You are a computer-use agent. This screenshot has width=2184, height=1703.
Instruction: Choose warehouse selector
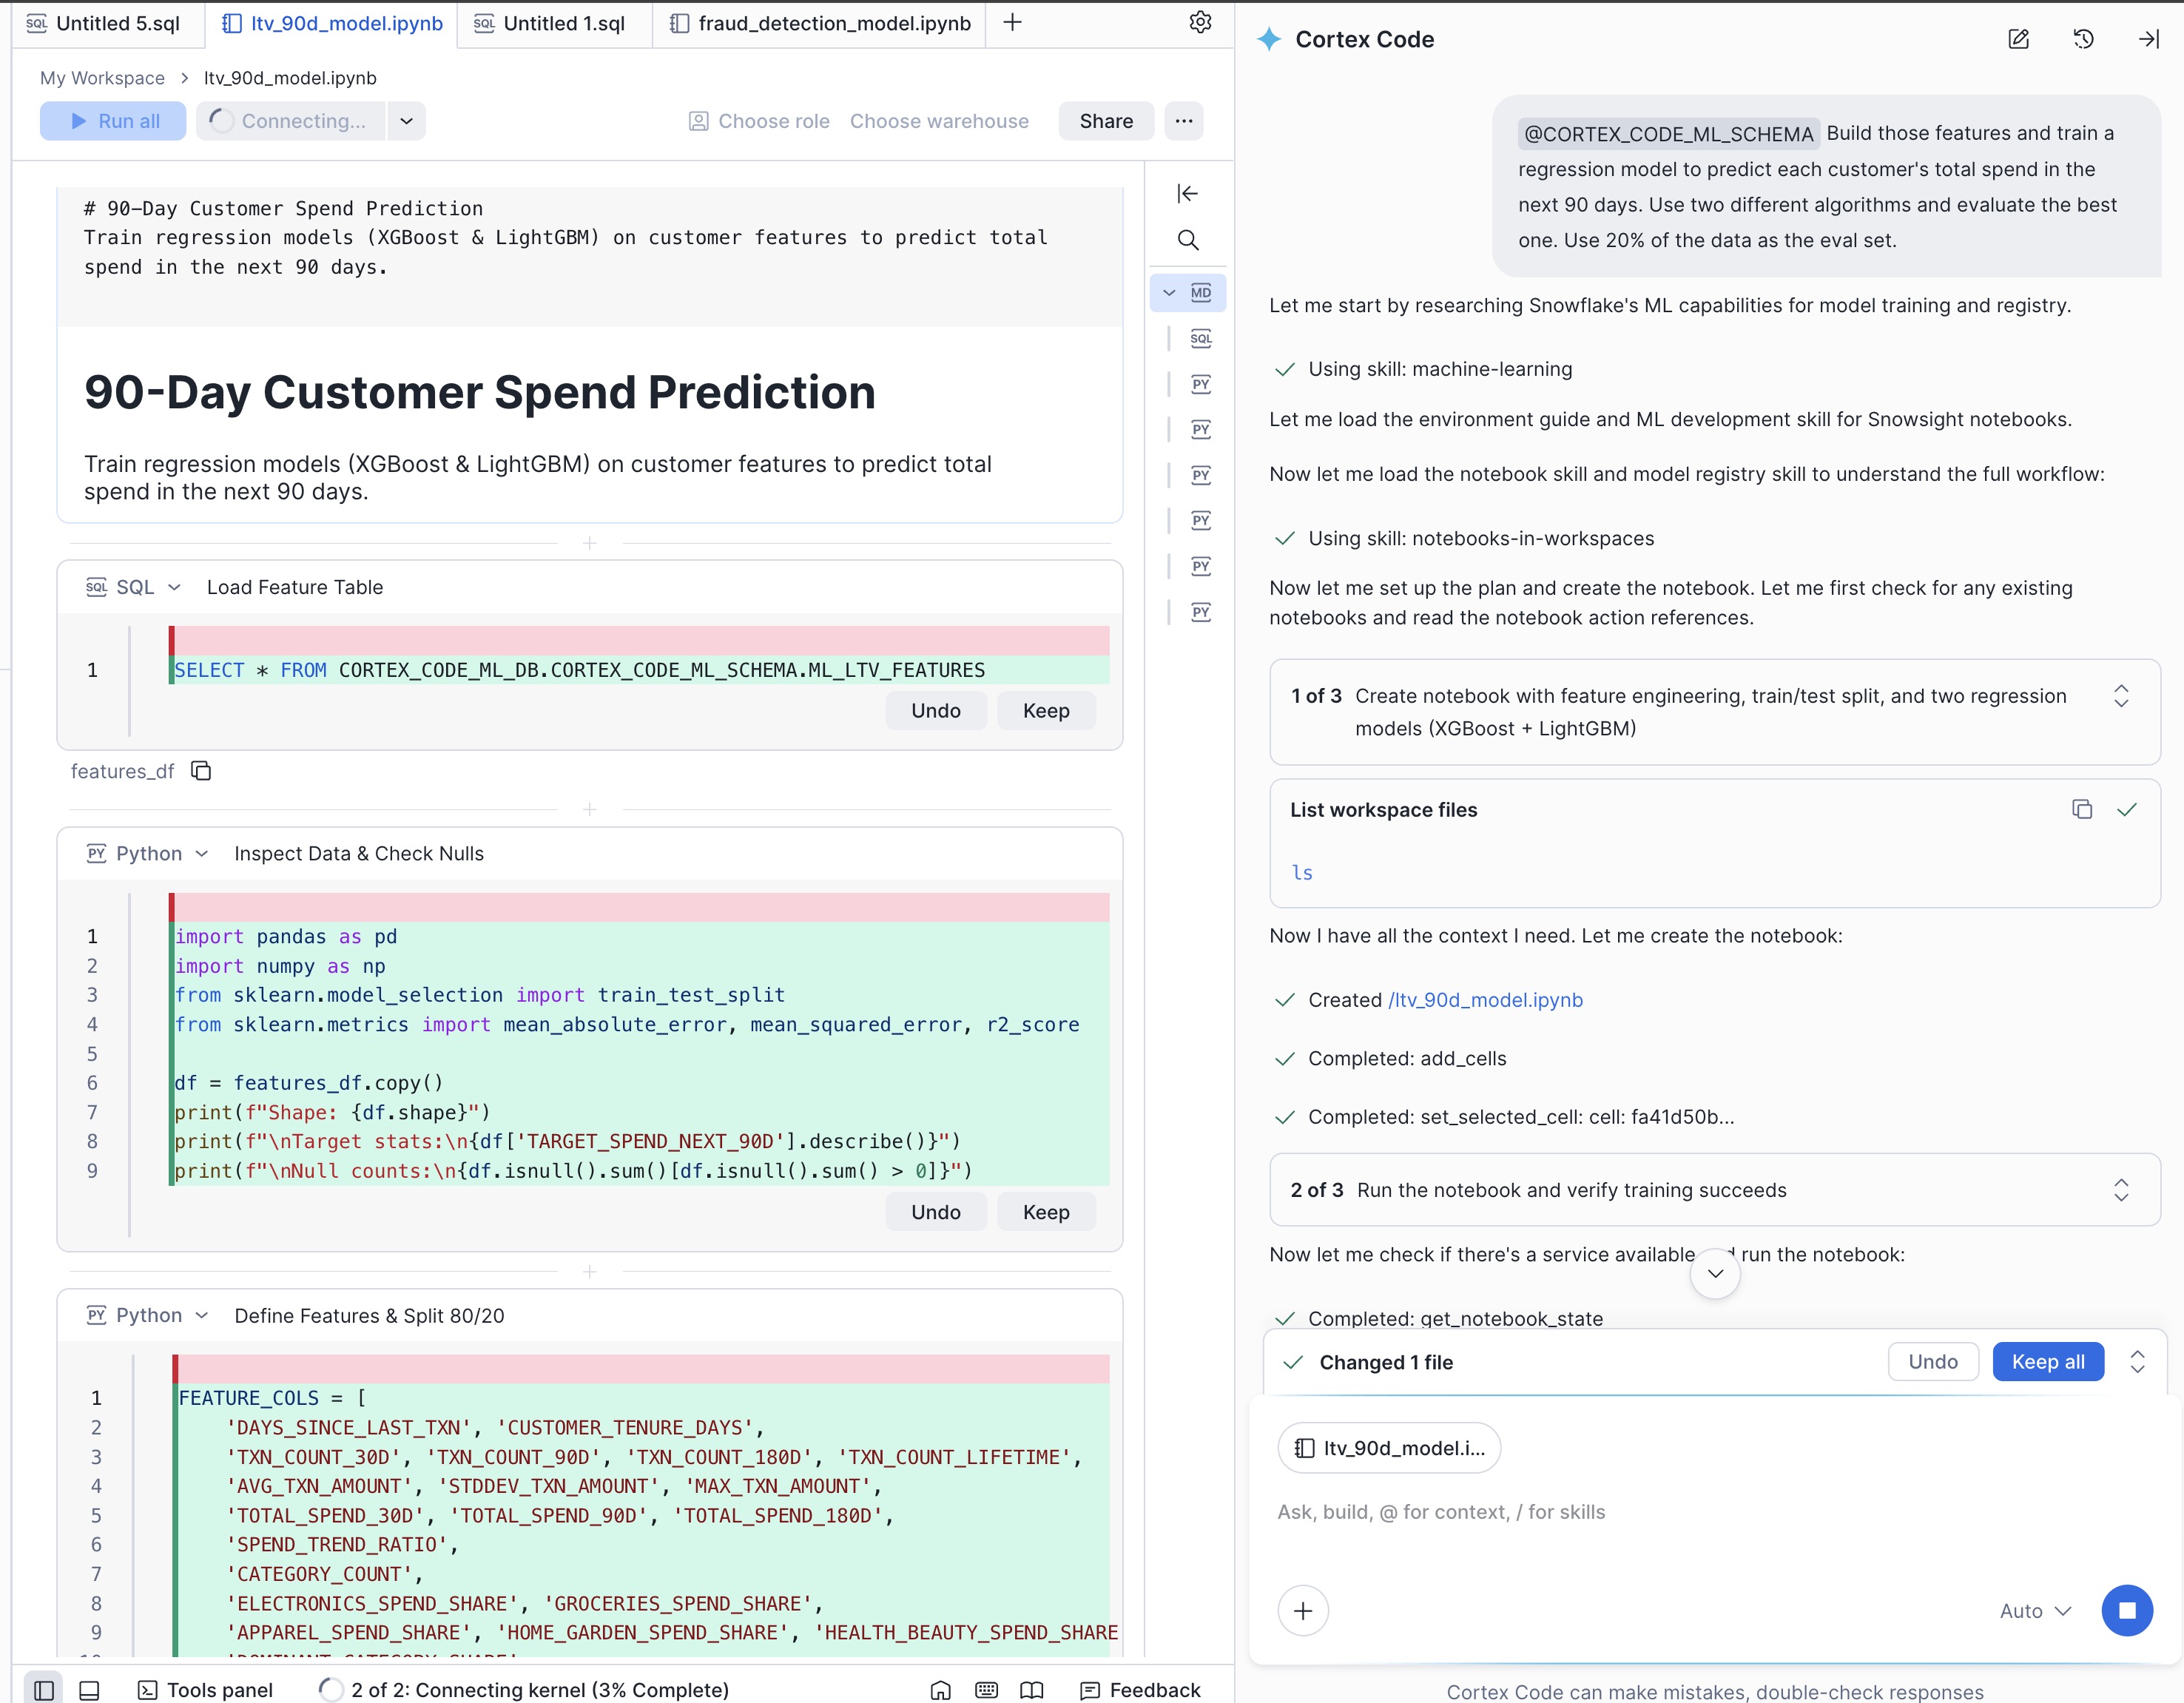(939, 121)
